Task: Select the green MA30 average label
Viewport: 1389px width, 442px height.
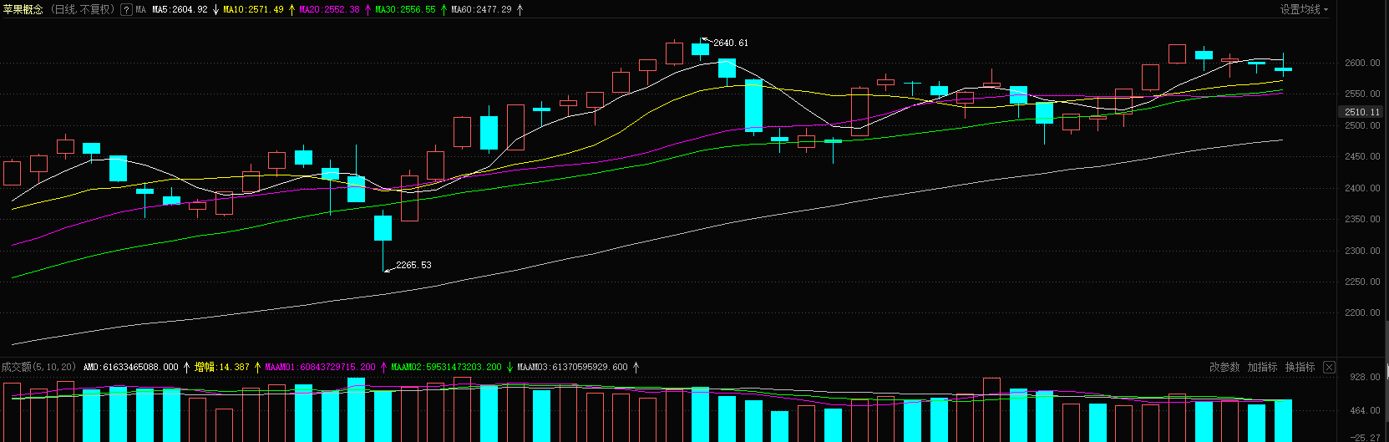Action: click(405, 10)
